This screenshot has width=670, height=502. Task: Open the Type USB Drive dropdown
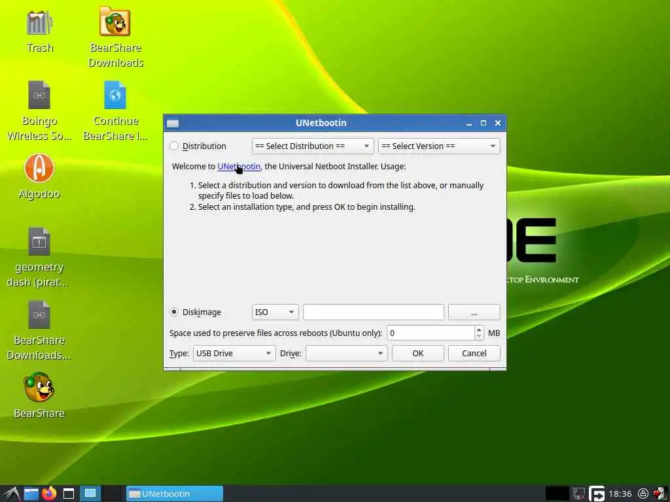coord(234,354)
